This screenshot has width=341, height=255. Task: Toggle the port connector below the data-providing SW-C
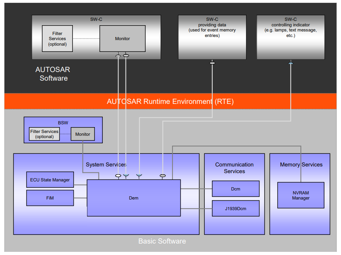pyautogui.click(x=212, y=62)
